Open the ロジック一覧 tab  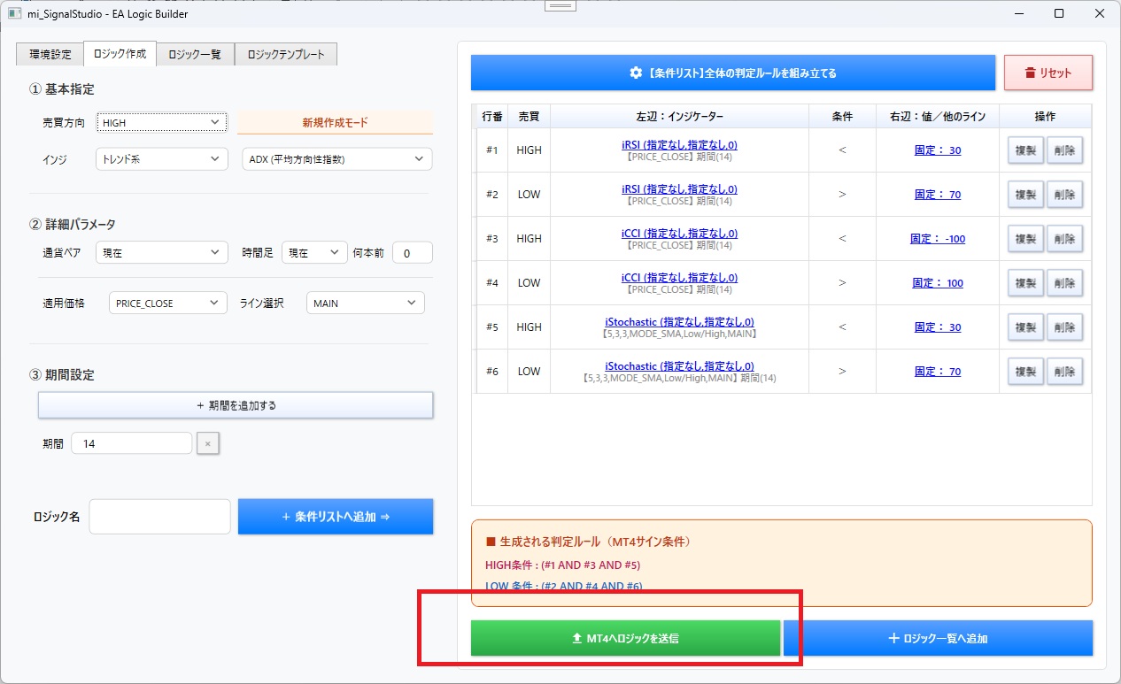click(195, 54)
